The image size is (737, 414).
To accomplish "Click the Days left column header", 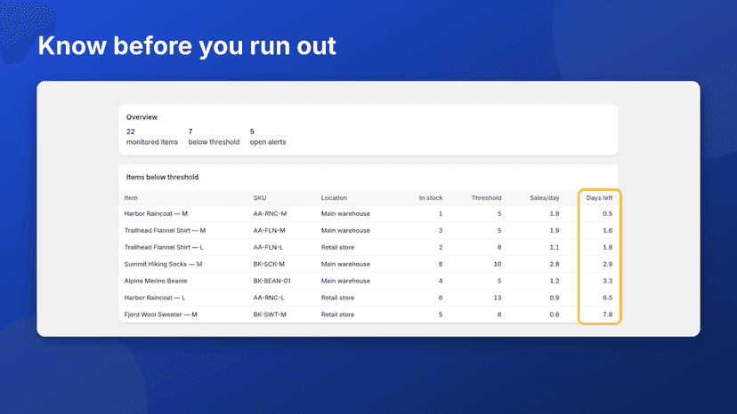I will 599,198.
